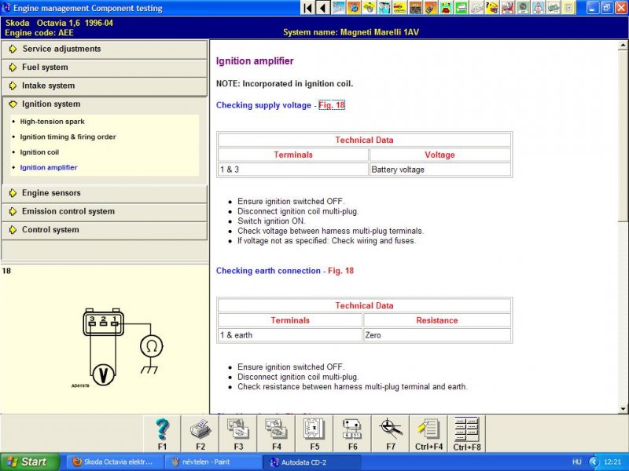Open the Ctrl+F4 notes highlighter icon
The image size is (629, 471).
pos(429,434)
